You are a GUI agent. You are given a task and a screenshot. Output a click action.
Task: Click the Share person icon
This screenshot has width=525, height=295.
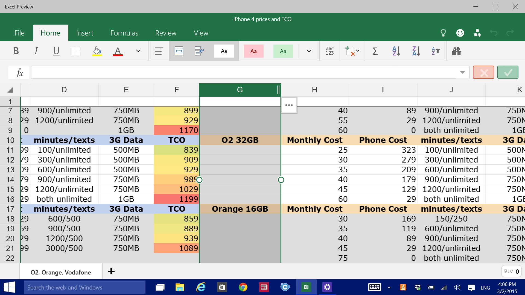click(477, 33)
